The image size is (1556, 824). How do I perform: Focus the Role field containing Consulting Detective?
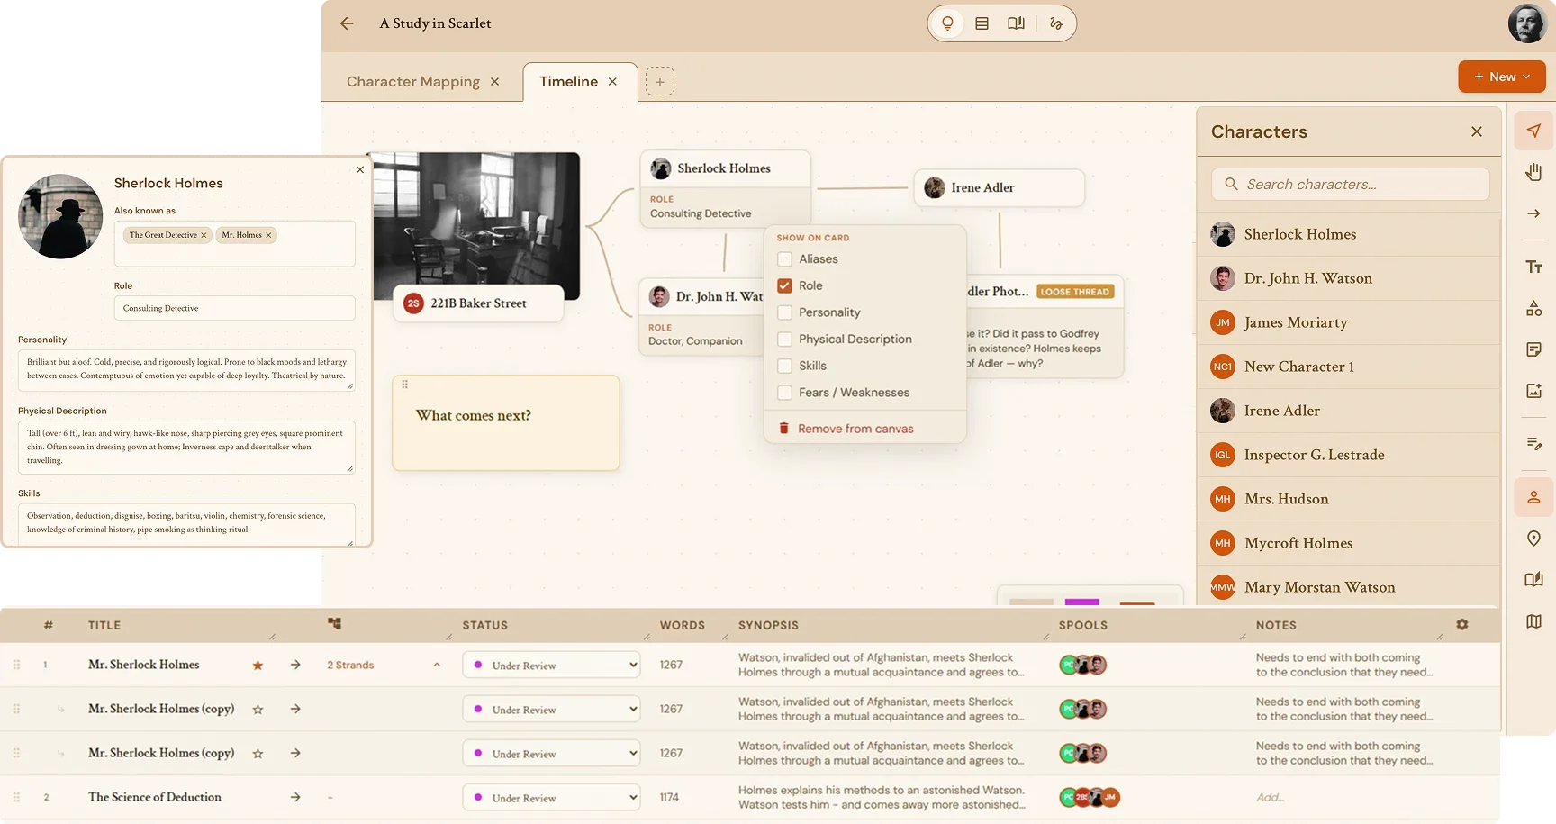(234, 308)
